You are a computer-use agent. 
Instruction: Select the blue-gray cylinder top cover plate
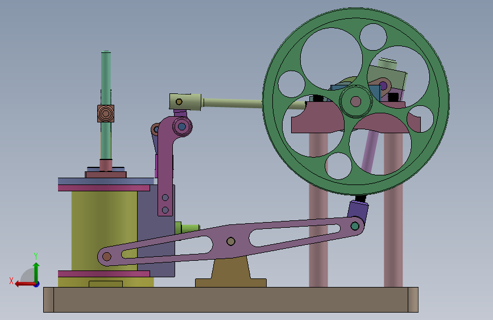(x=106, y=181)
